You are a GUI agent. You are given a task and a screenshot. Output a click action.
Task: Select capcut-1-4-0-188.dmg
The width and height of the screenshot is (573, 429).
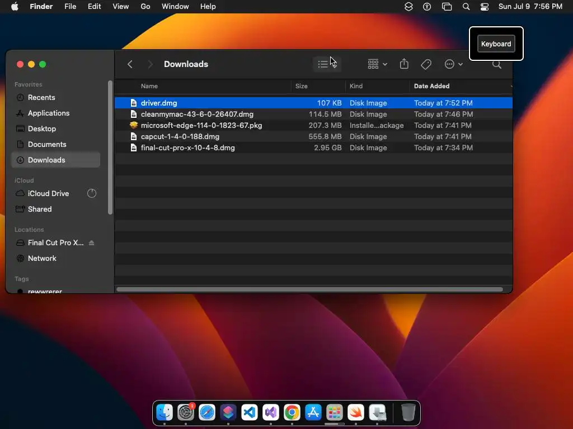point(313,136)
